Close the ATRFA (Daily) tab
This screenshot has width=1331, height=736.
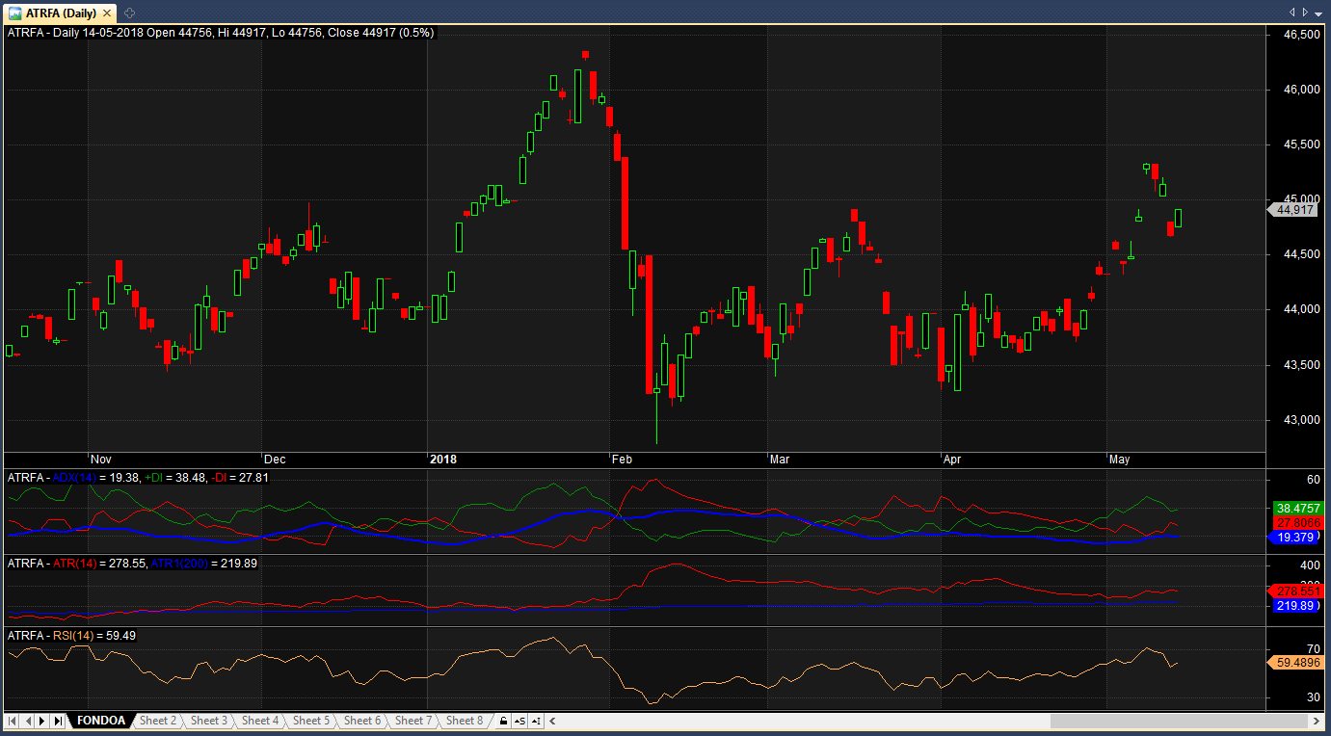106,13
